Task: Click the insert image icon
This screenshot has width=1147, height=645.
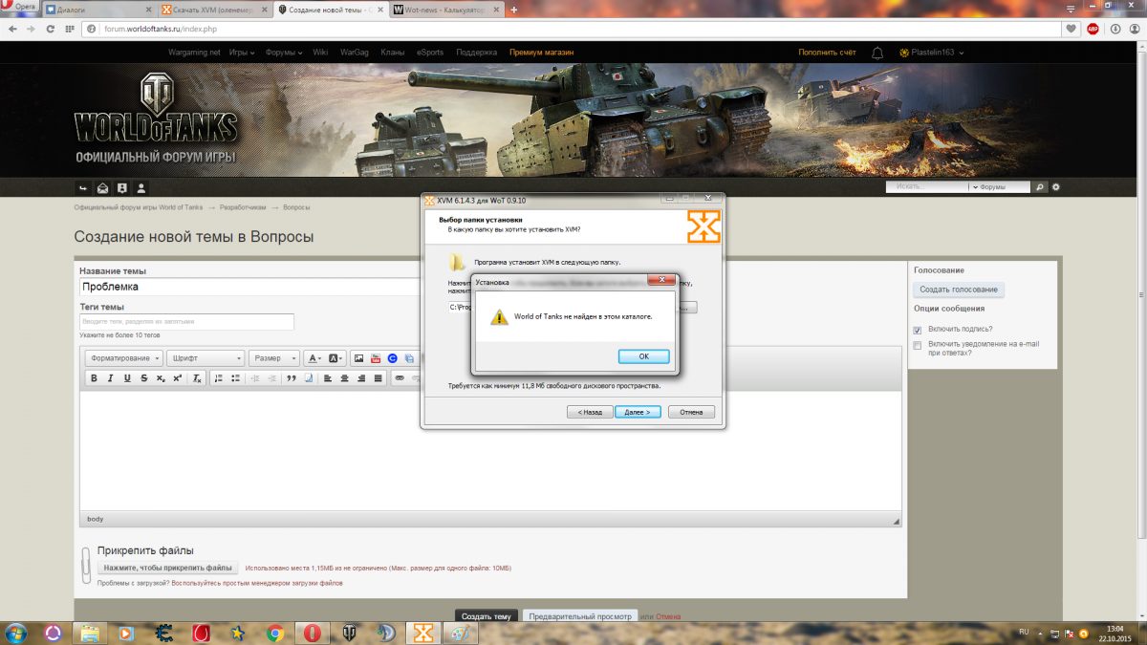Action: pos(358,358)
